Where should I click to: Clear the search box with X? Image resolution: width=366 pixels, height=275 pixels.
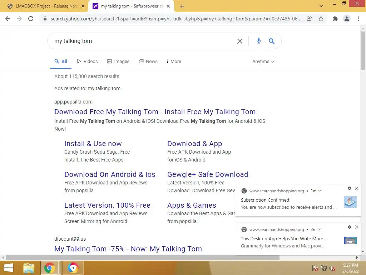click(x=240, y=41)
